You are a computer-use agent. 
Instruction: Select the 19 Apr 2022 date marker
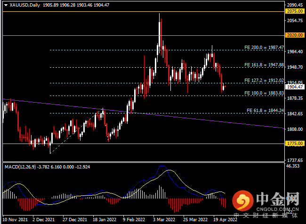225,219
